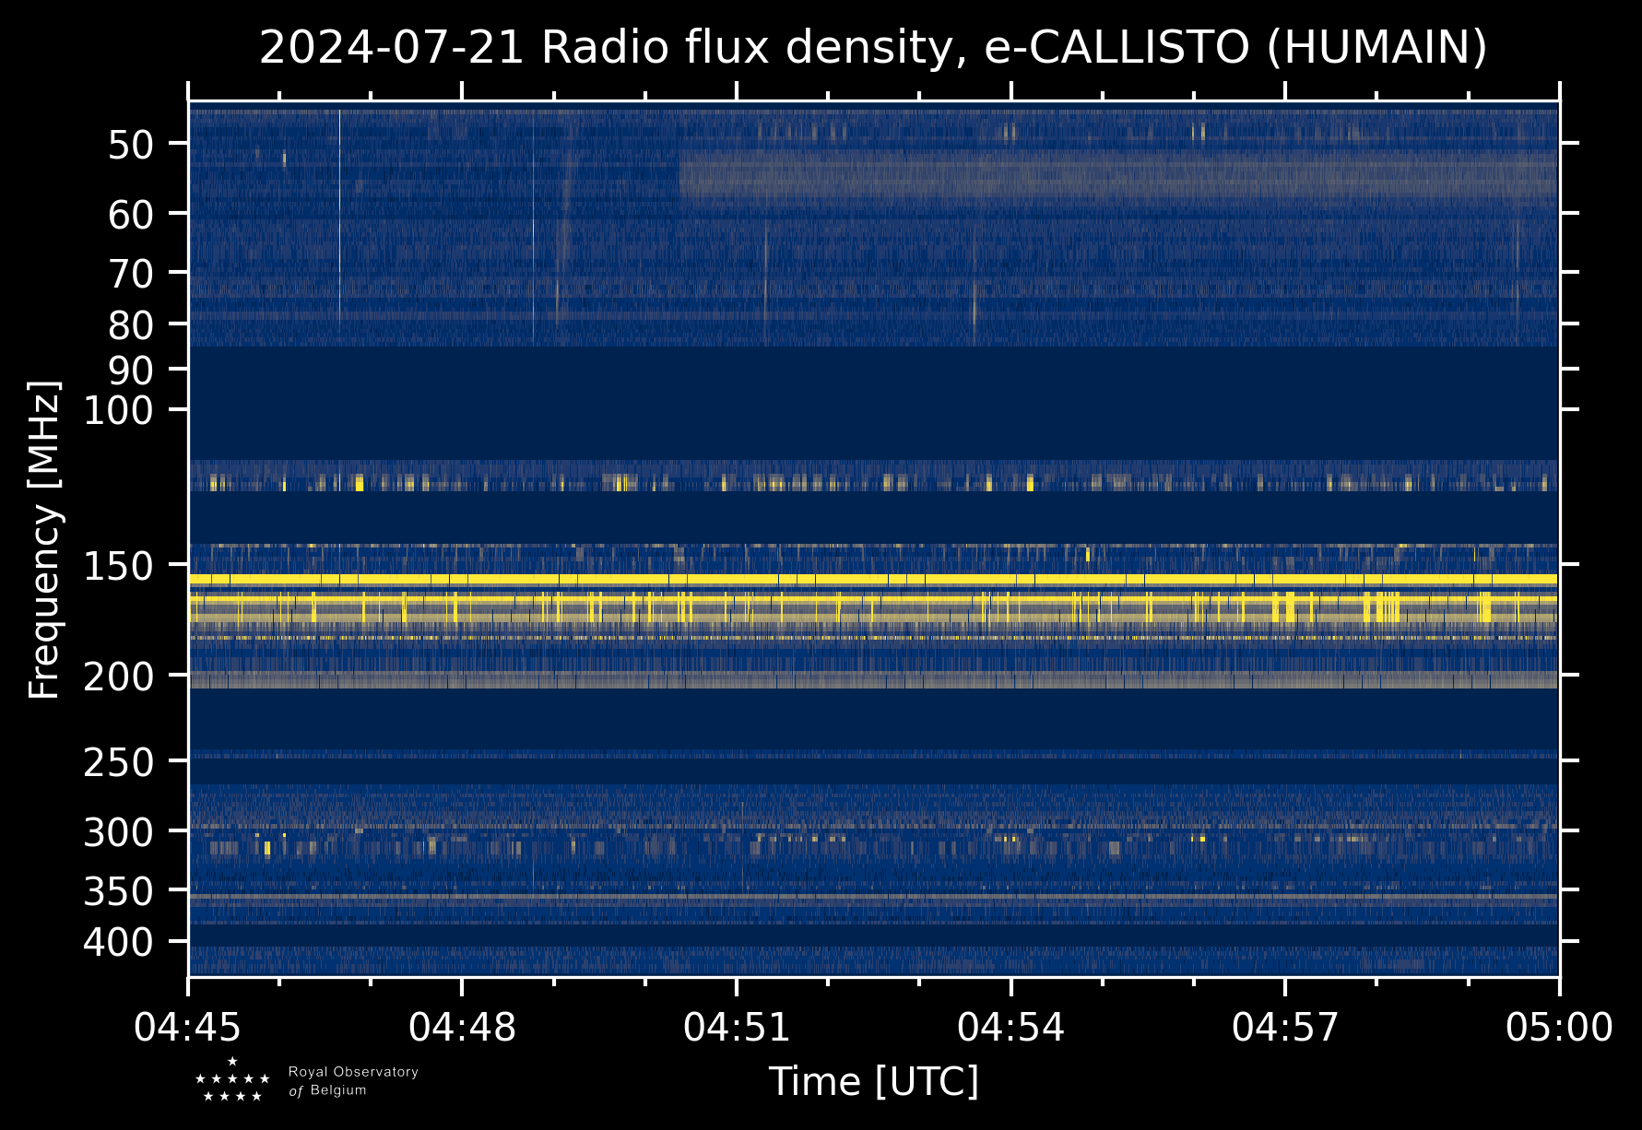1642x1130 pixels.
Task: Select the Frequency [MHz] axis label
Action: (x=44, y=540)
